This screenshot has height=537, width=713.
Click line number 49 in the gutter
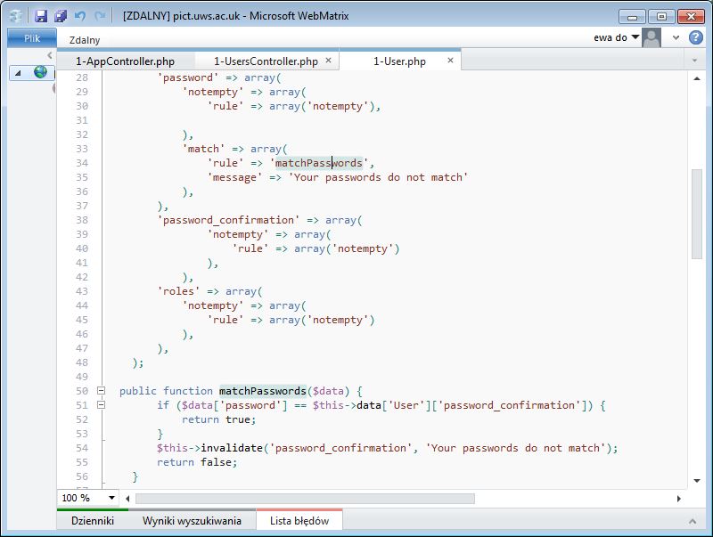point(82,377)
